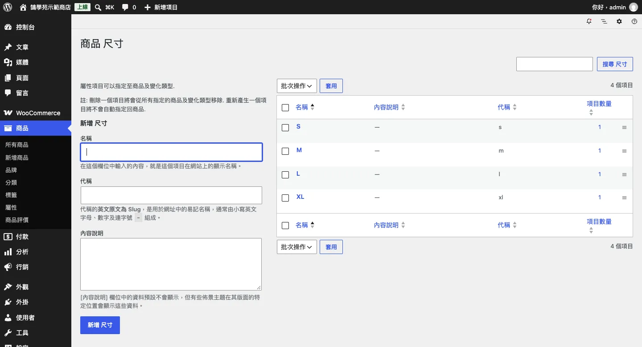Tick the select-all checkbox in the table footer
Image resolution: width=642 pixels, height=347 pixels.
tap(285, 226)
